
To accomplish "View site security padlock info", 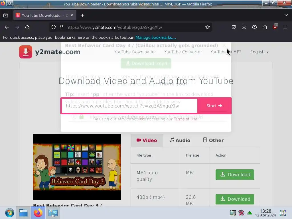I will pos(62,27).
